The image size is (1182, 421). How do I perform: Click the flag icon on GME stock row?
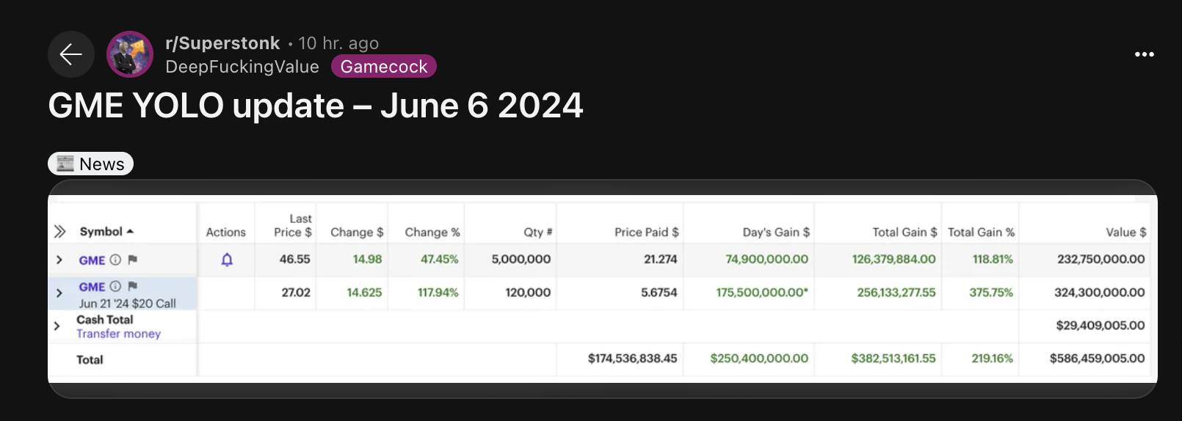coord(133,260)
